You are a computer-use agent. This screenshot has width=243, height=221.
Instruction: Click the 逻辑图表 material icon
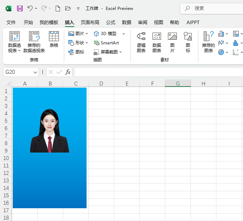click(x=141, y=36)
